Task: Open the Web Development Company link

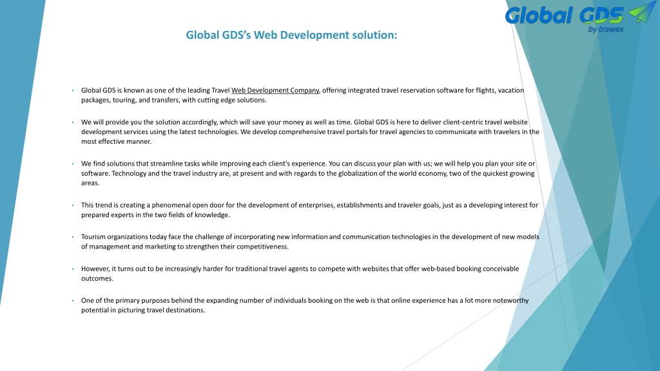Action: (275, 90)
